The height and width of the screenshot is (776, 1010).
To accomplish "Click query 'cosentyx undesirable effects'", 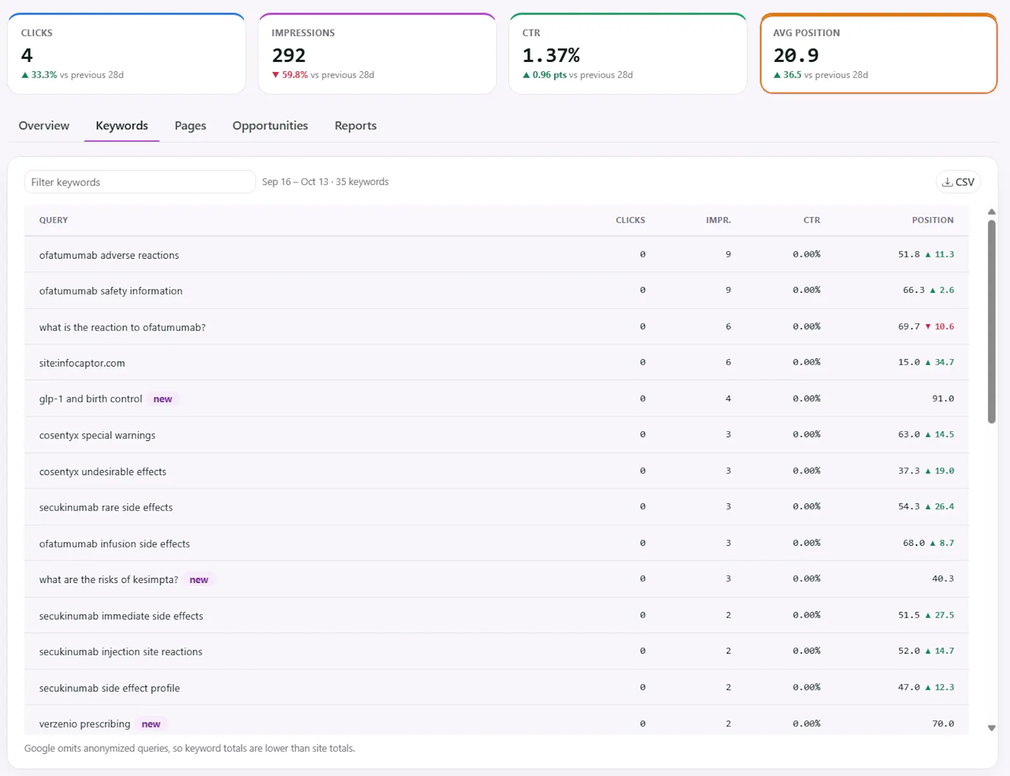I will [x=103, y=471].
